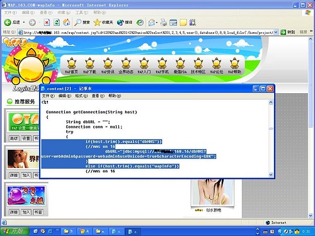This screenshot has height=236, width=315.
Task: Click 详细 button under the woman photo
Action: point(14,175)
